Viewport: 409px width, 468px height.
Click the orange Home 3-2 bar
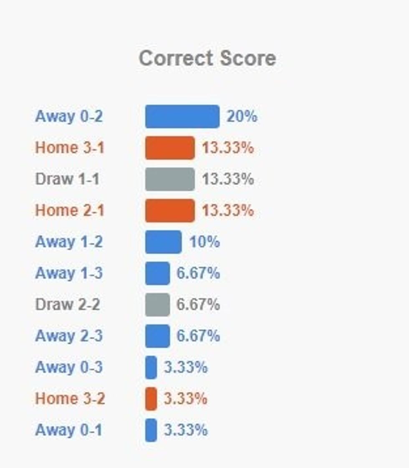click(151, 399)
